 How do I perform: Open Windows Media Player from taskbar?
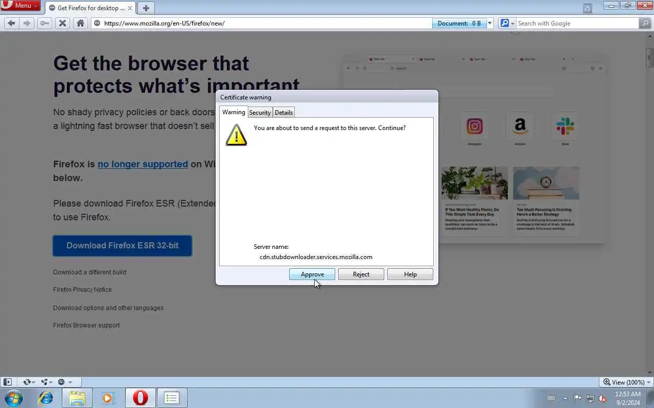[x=108, y=398]
